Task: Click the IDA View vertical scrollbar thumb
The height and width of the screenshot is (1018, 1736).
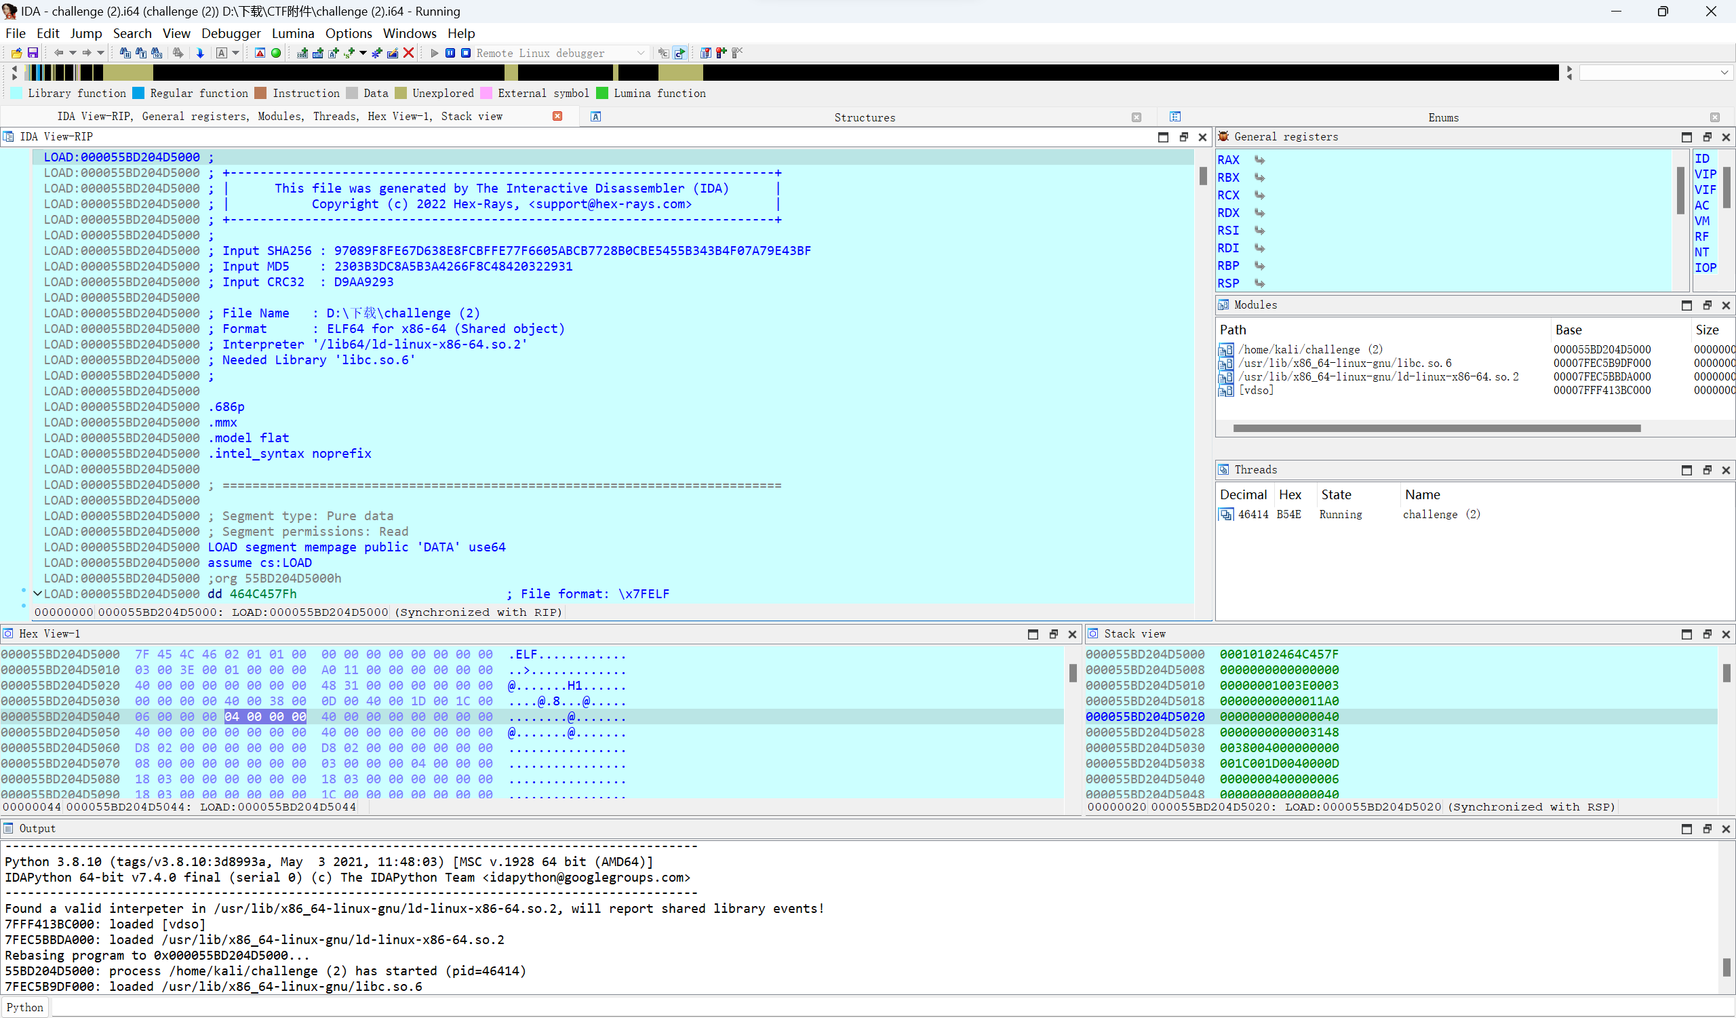Action: (1203, 176)
